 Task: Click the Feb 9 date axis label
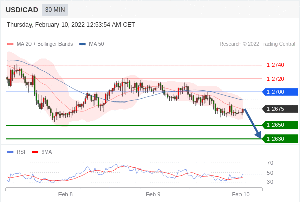click(153, 194)
